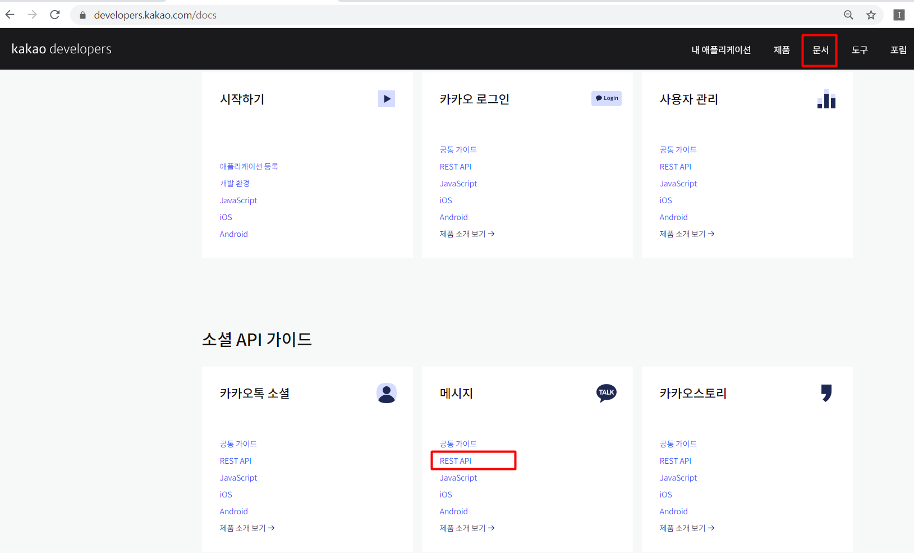Click the 사용자 관리 card title
This screenshot has height=553, width=914.
689,99
